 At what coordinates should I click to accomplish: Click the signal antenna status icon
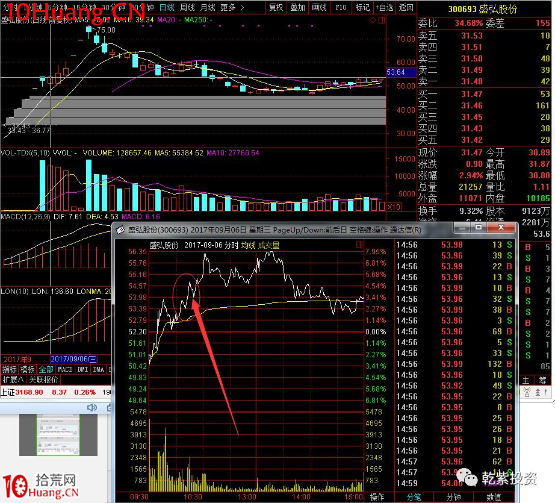click(x=527, y=392)
